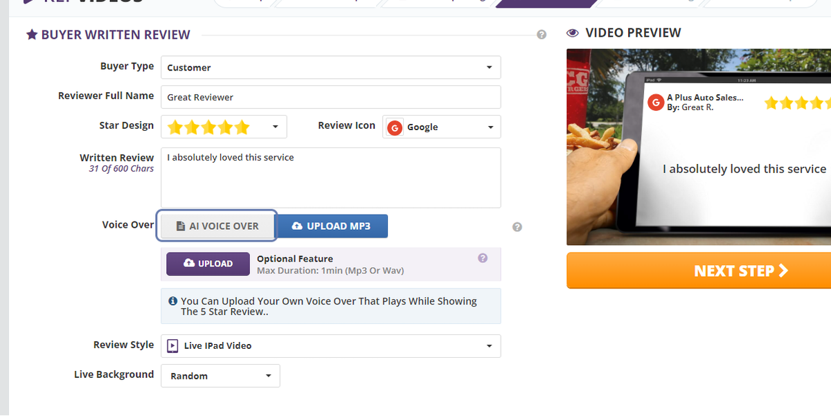The image size is (831, 416).
Task: Click the play icon in the Review Style selector
Action: 172,345
